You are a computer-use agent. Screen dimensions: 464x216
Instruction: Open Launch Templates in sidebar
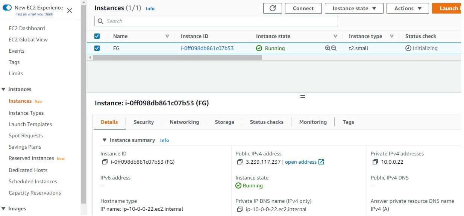[30, 124]
